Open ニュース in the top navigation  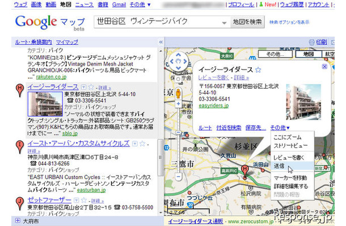[x=85, y=5]
